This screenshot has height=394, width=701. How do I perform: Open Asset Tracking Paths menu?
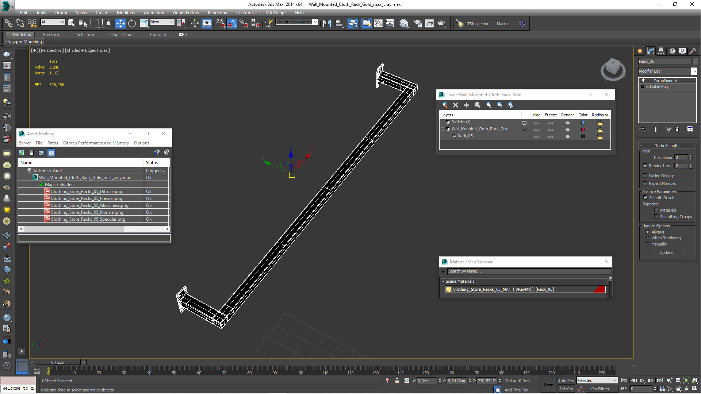tap(53, 143)
